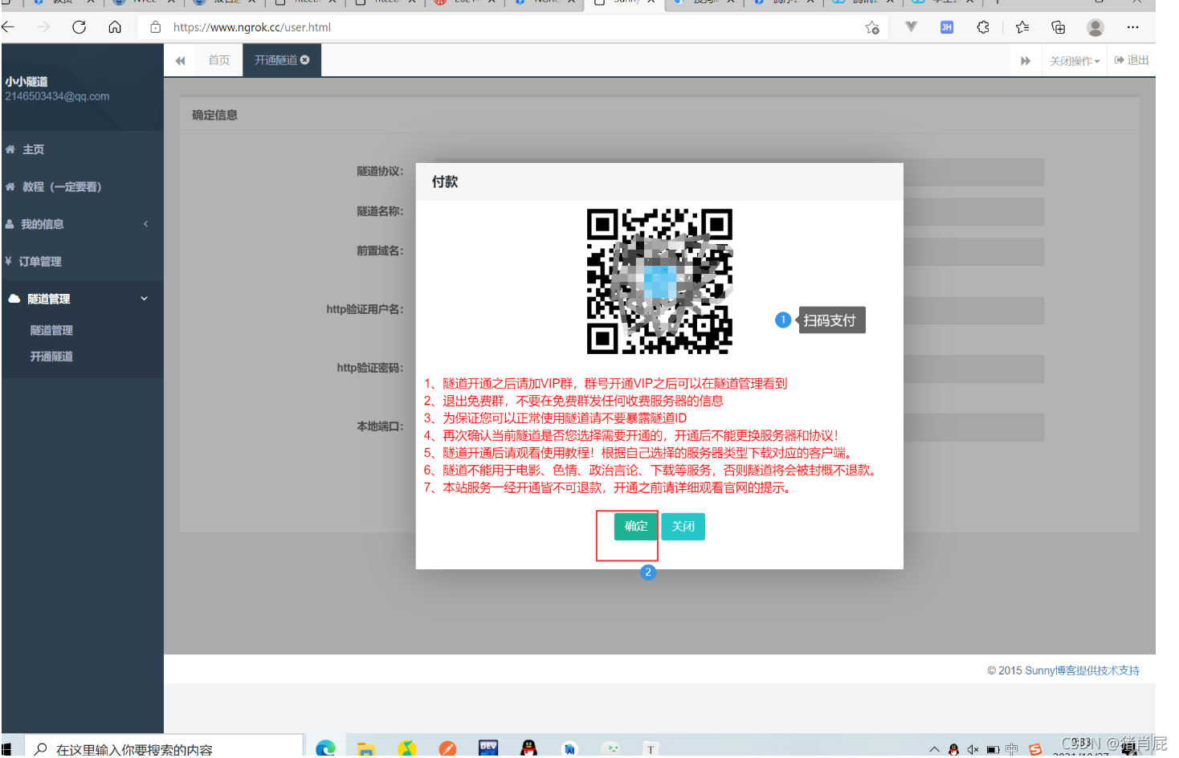Collapse the 隧道管理 sidebar section
This screenshot has height=758, width=1179.
(x=82, y=299)
